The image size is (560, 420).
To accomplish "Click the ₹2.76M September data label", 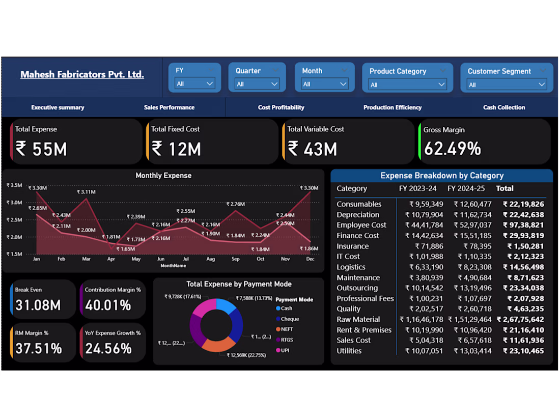I will coord(235,204).
